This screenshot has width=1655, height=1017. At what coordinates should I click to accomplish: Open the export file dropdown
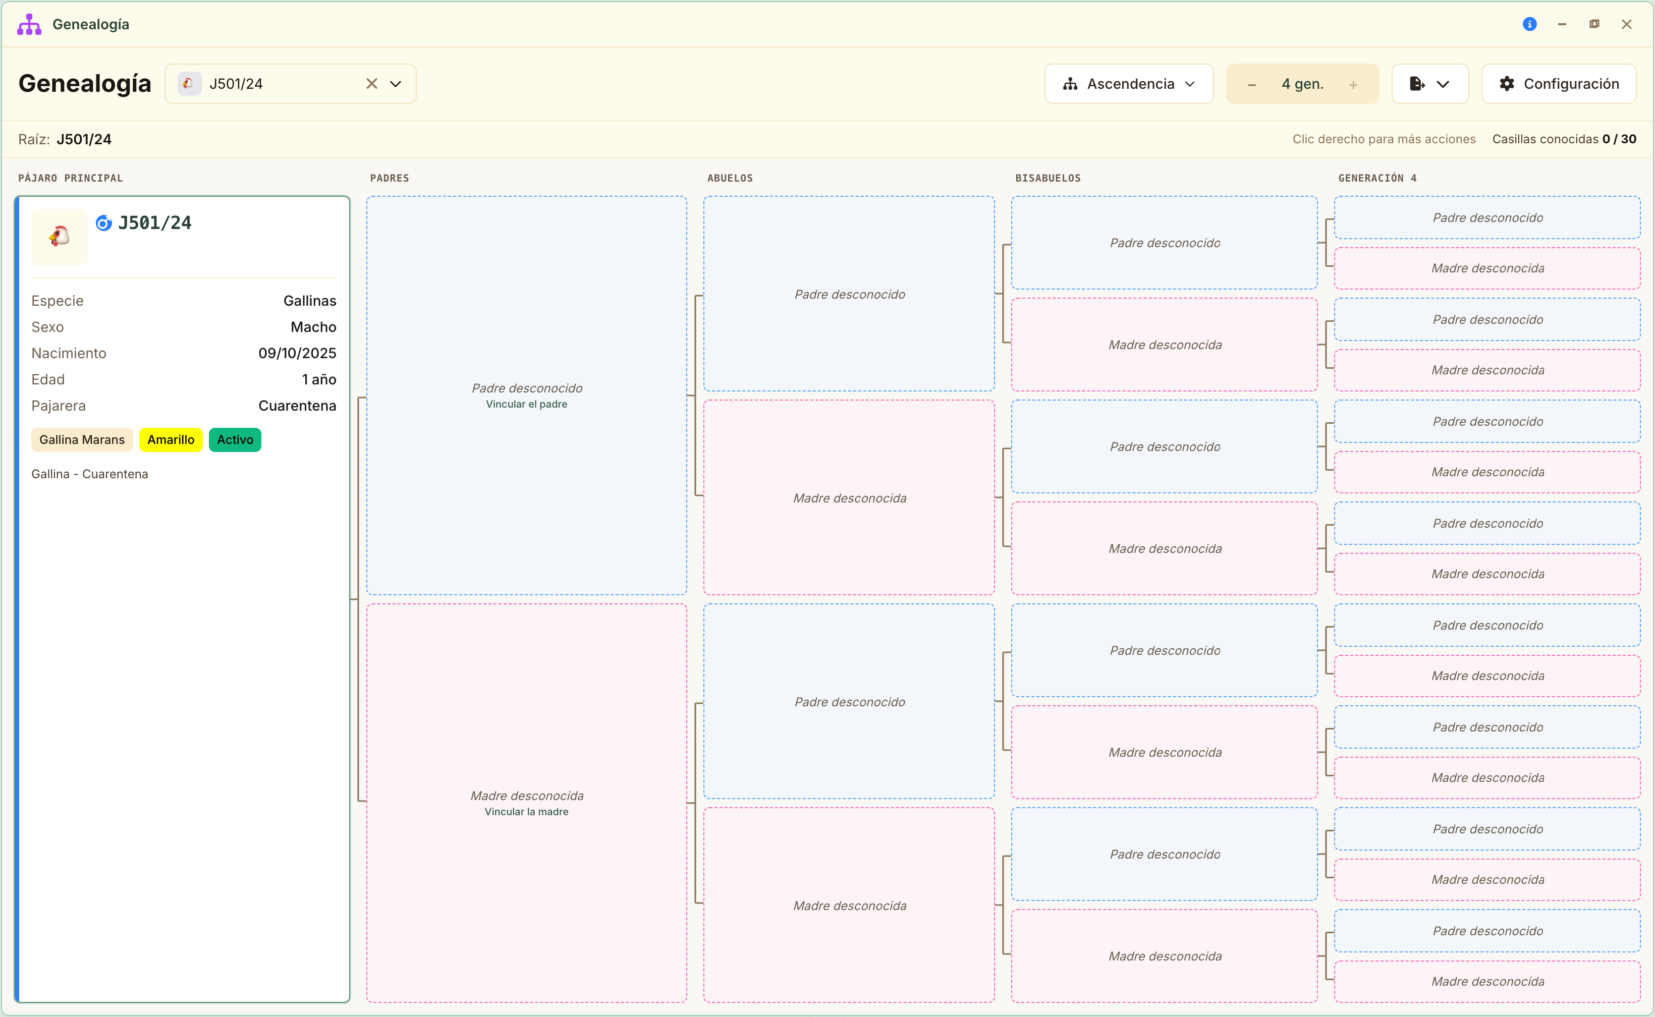[x=1429, y=83]
